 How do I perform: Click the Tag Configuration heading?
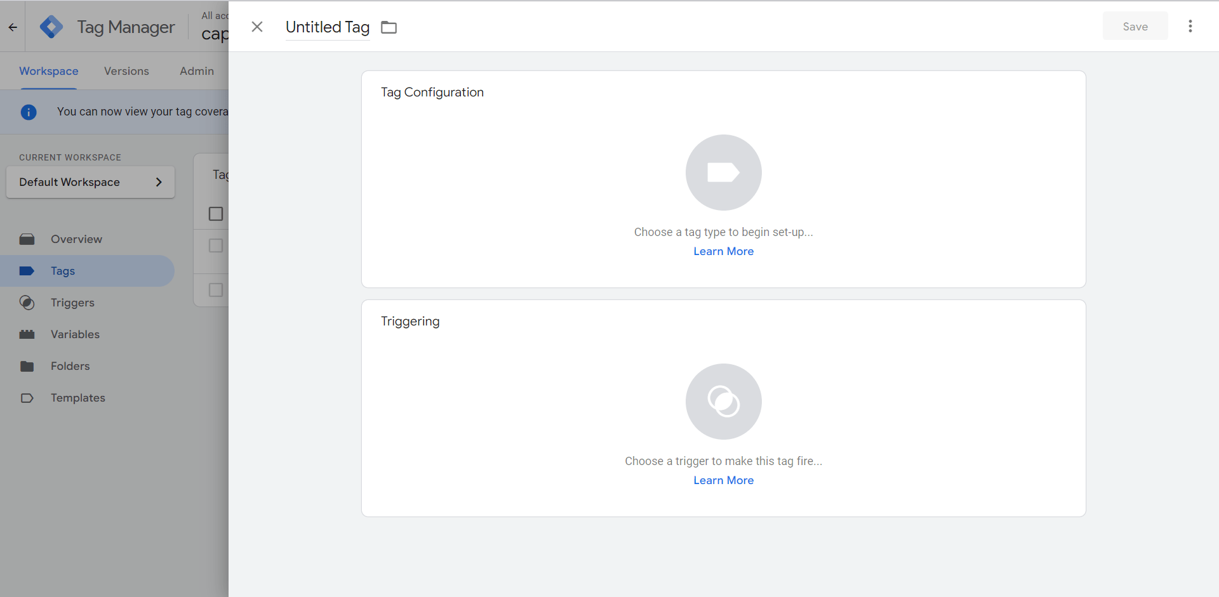coord(432,92)
